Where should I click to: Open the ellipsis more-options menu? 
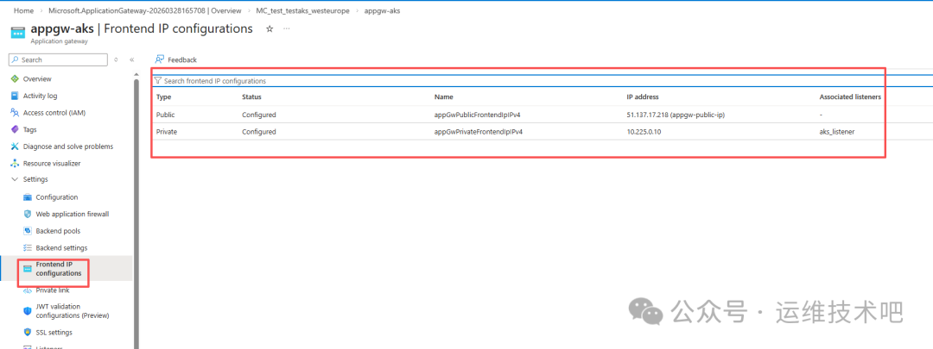point(286,28)
